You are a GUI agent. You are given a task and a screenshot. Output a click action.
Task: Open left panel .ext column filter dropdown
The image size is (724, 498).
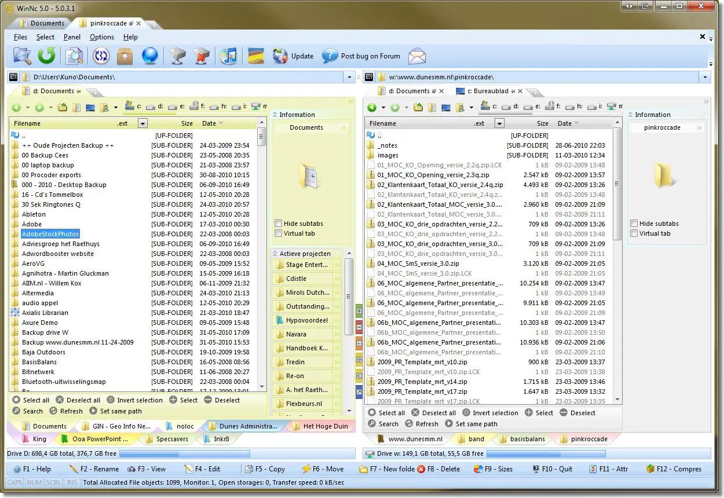pos(142,123)
